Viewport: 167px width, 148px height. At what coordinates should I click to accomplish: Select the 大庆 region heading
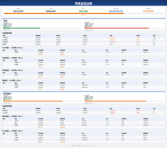tap(5, 21)
